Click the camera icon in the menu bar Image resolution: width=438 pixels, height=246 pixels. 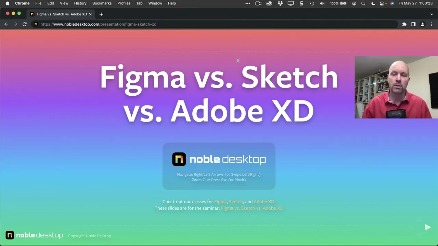(258, 3)
